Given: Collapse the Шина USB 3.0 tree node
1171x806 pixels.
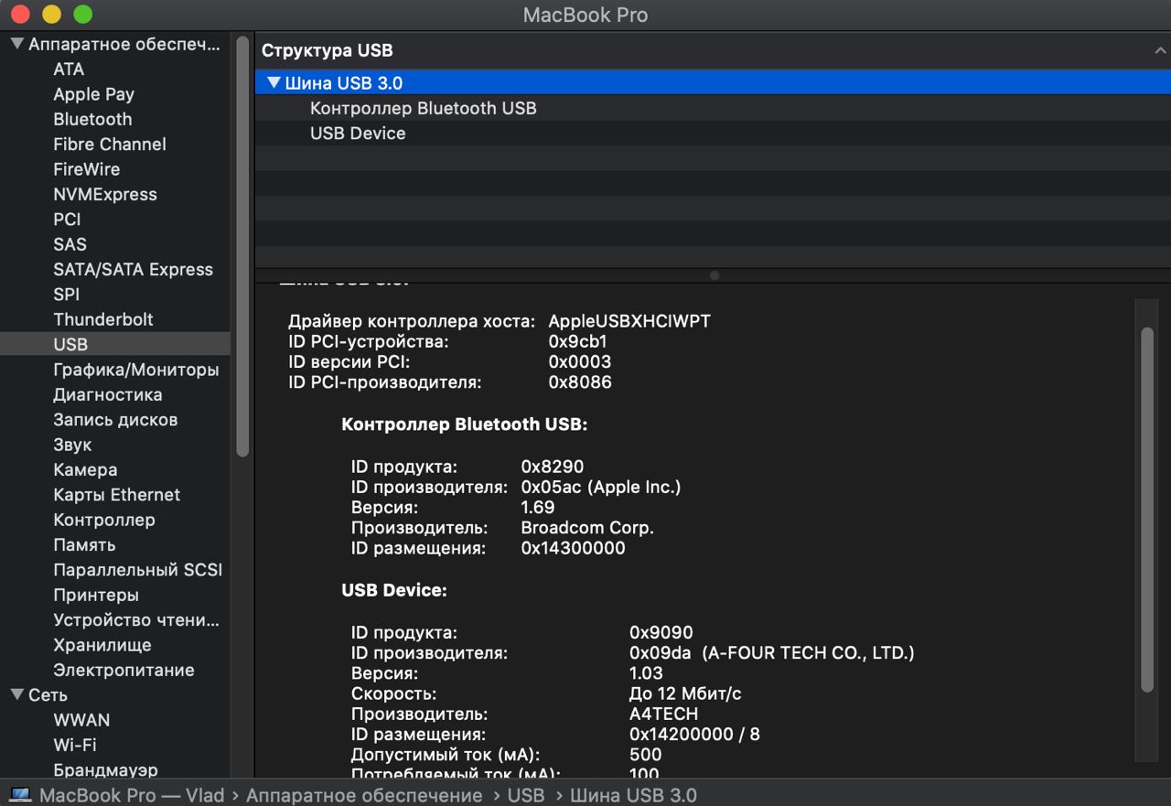Looking at the screenshot, I should pyautogui.click(x=274, y=83).
